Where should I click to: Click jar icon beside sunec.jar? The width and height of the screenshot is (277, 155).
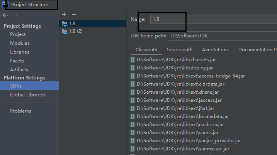[x=132, y=133]
